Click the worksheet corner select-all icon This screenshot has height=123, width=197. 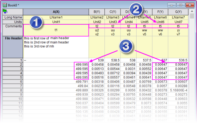[x=5, y=12]
